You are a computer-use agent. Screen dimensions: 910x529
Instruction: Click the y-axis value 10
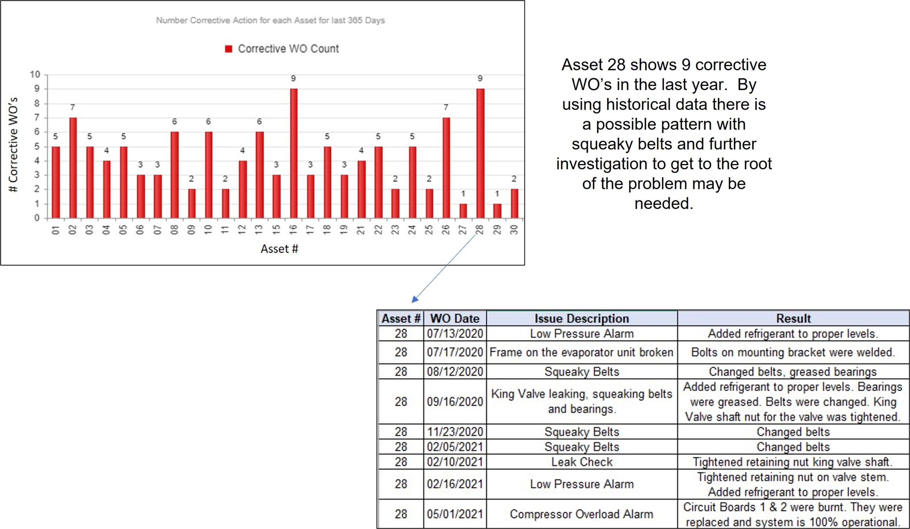35,75
